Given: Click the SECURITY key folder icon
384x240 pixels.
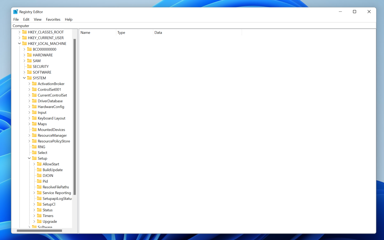Looking at the screenshot, I should point(29,66).
